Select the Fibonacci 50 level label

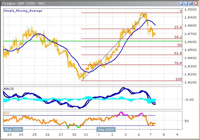click(x=179, y=45)
